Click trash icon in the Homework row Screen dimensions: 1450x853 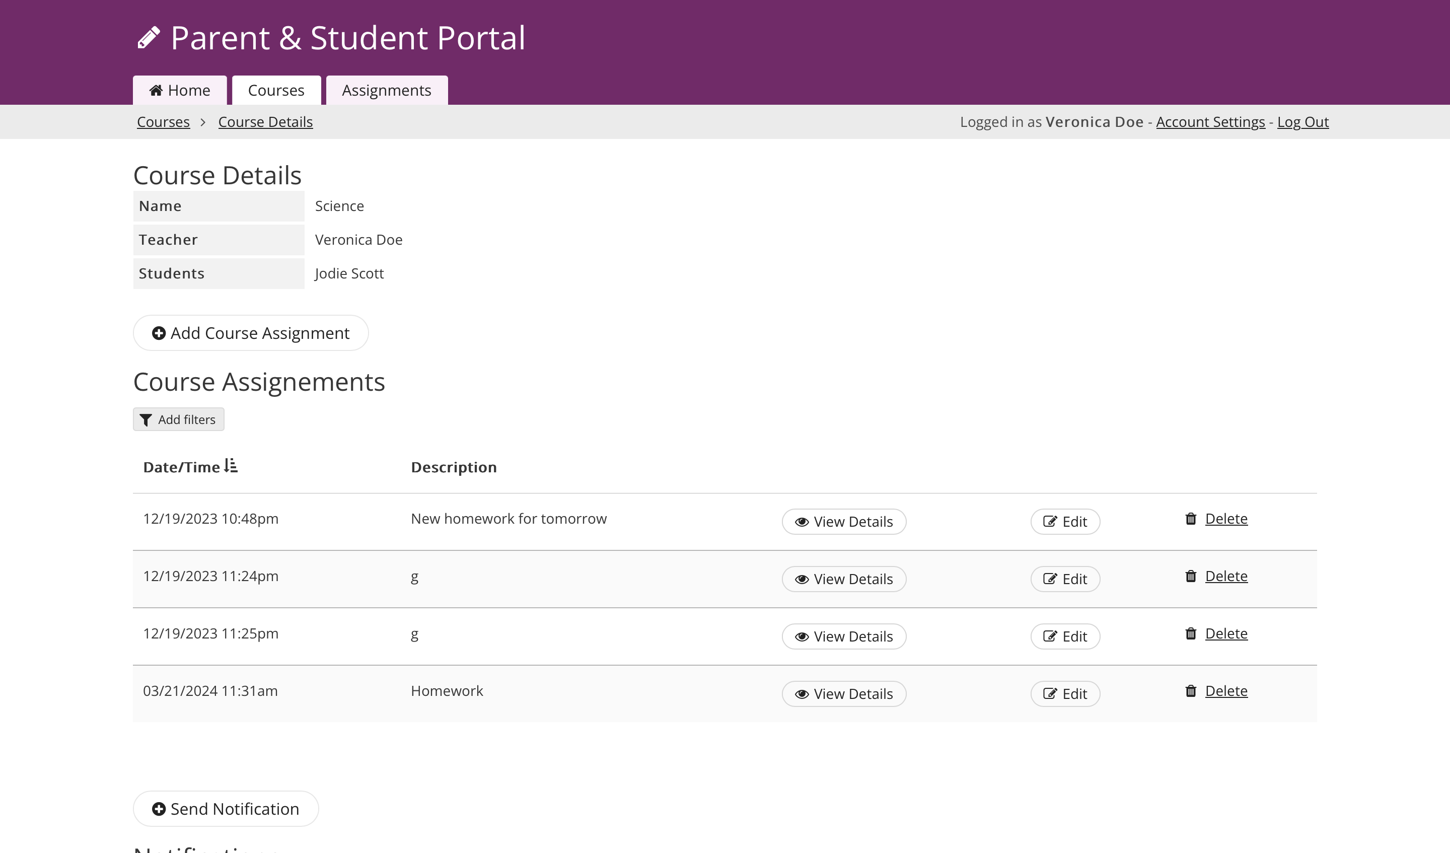coord(1191,691)
